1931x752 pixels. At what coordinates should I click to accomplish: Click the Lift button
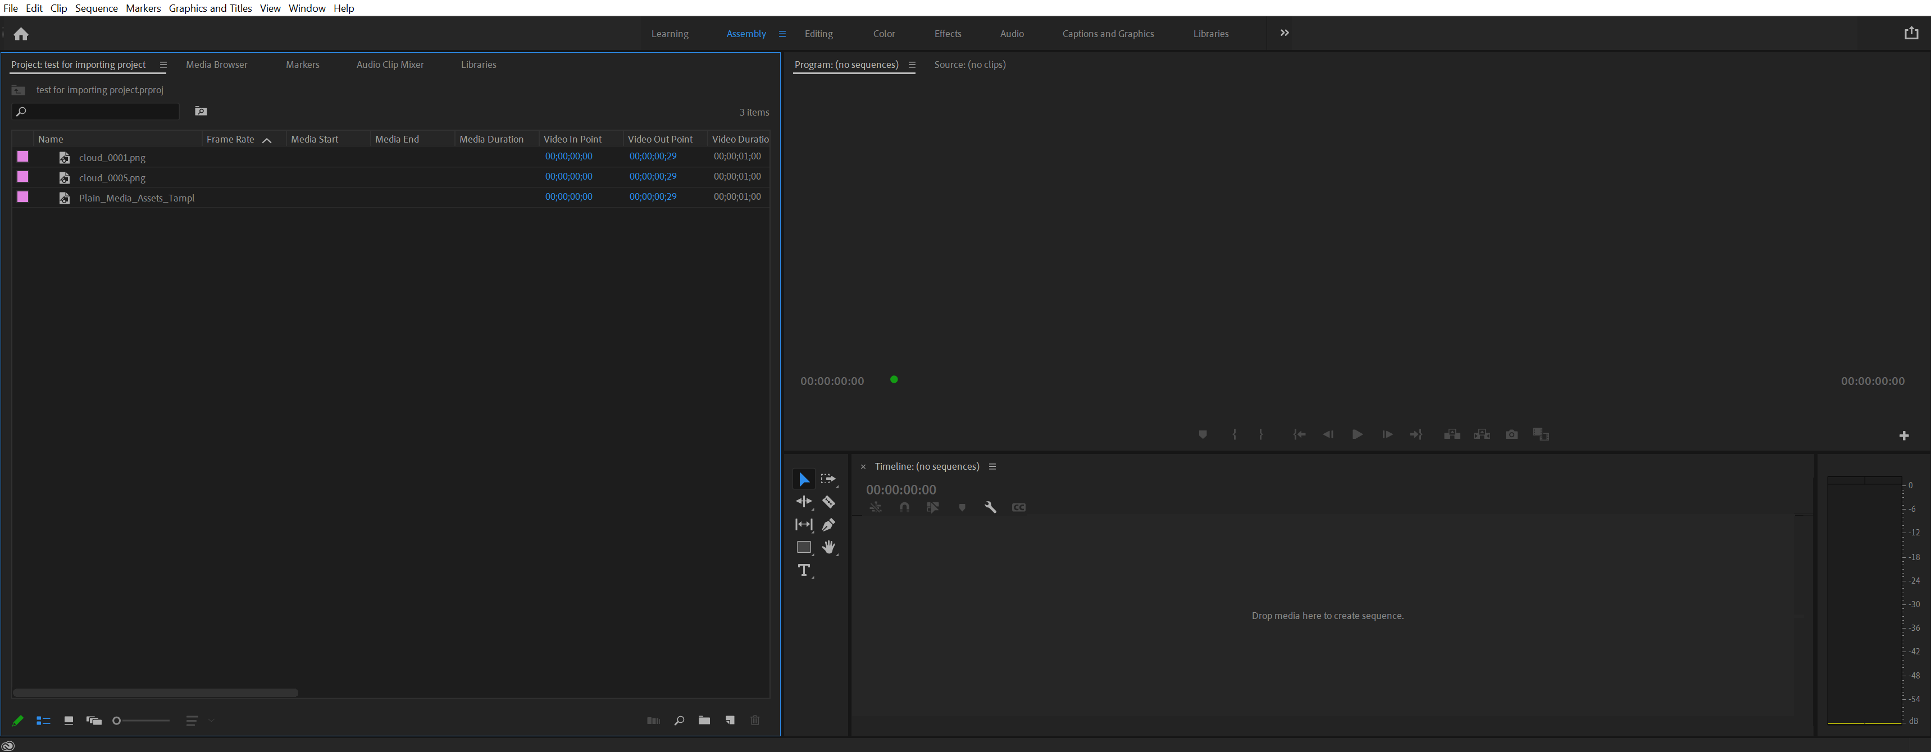(1452, 434)
